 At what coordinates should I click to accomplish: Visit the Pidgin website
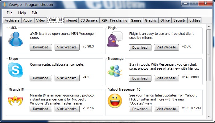coord(166,47)
